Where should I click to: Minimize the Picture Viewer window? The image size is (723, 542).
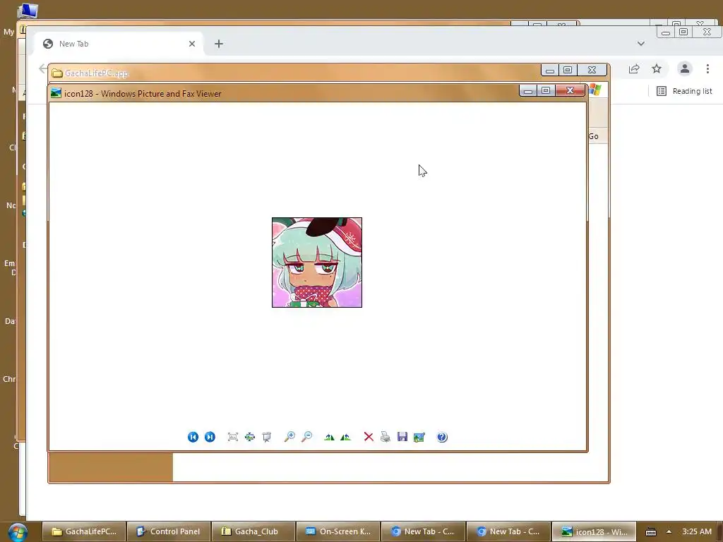click(528, 91)
